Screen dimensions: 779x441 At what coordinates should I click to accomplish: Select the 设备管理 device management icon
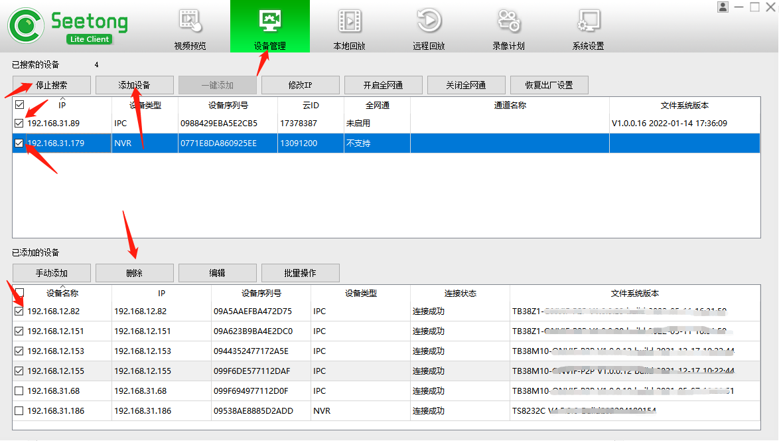(x=269, y=21)
